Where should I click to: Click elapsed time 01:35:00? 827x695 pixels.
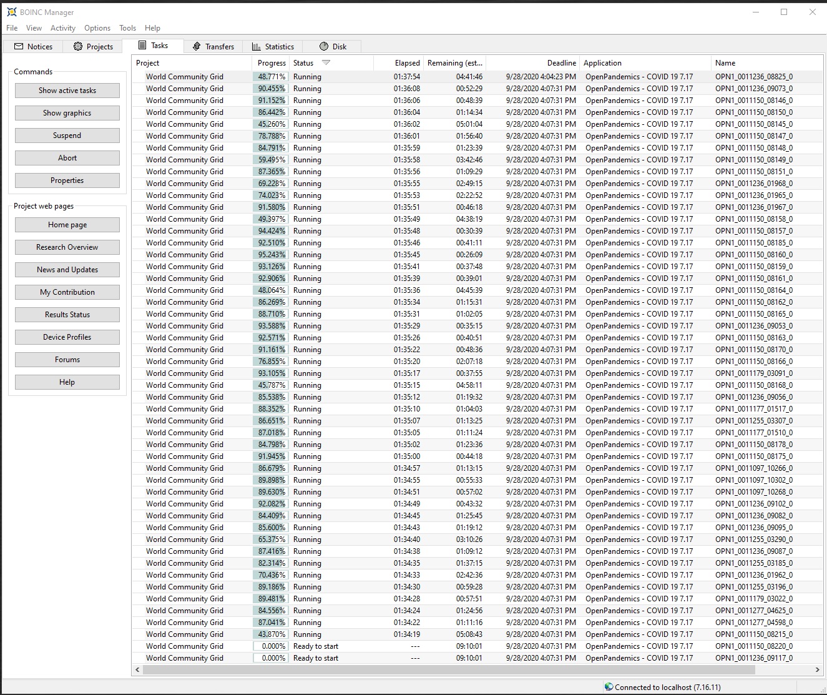(x=407, y=456)
